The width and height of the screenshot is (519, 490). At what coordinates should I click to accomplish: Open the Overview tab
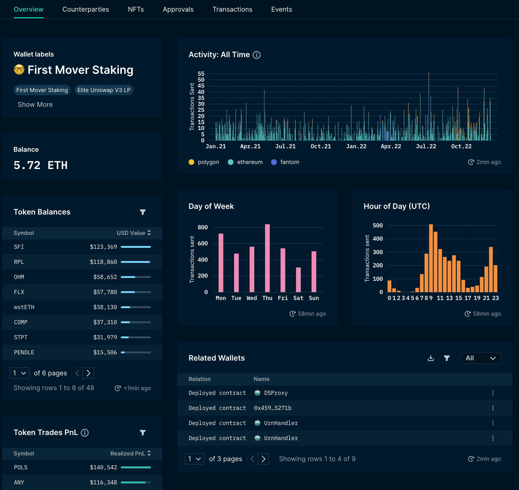pyautogui.click(x=29, y=9)
